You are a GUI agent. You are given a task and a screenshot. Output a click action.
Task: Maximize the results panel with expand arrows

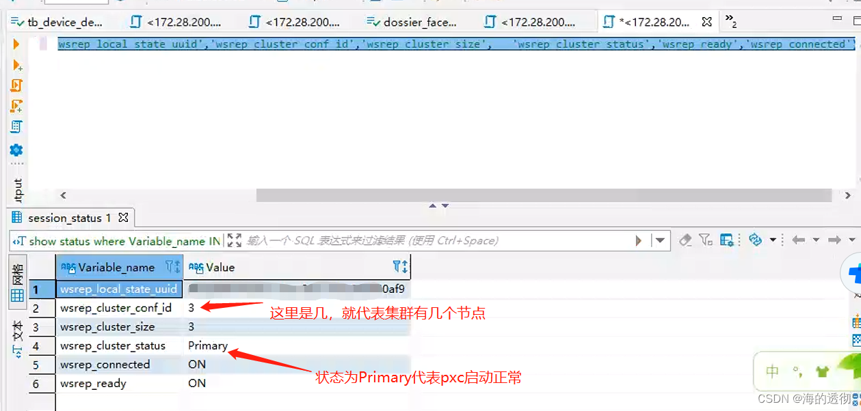[234, 240]
